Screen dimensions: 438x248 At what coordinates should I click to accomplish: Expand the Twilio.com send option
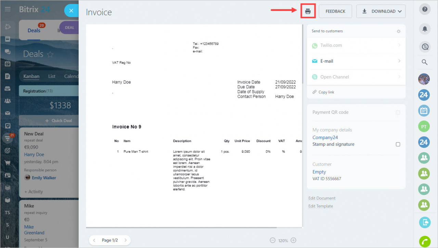[x=356, y=45]
